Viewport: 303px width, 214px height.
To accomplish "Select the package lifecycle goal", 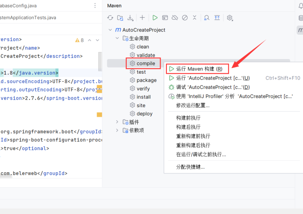I will 146,80.
